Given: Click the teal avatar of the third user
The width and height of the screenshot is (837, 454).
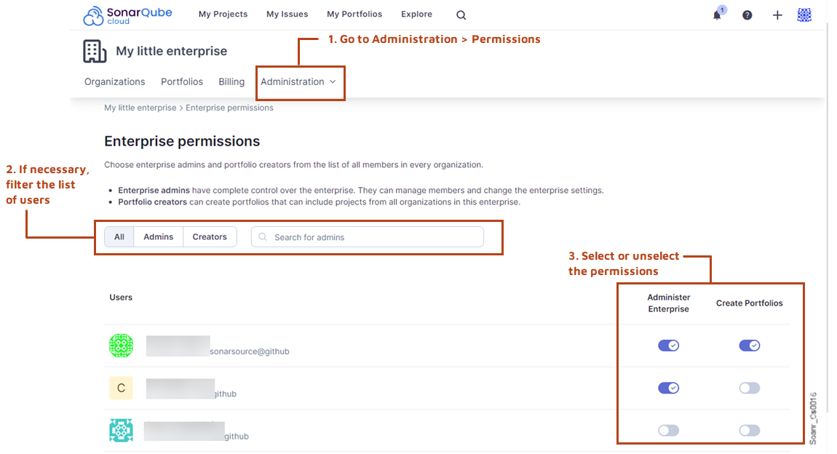Looking at the screenshot, I should click(x=121, y=430).
